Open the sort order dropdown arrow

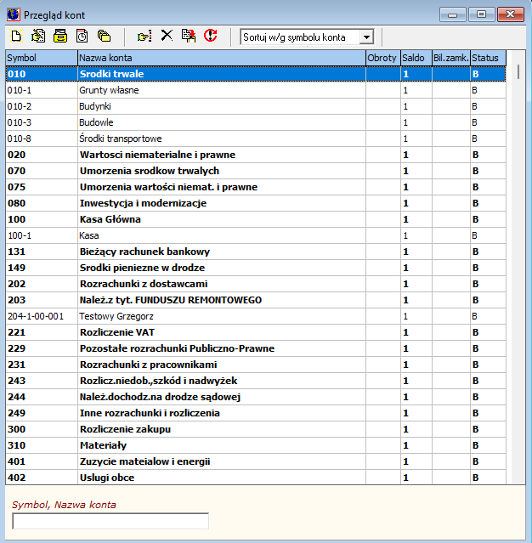[366, 37]
